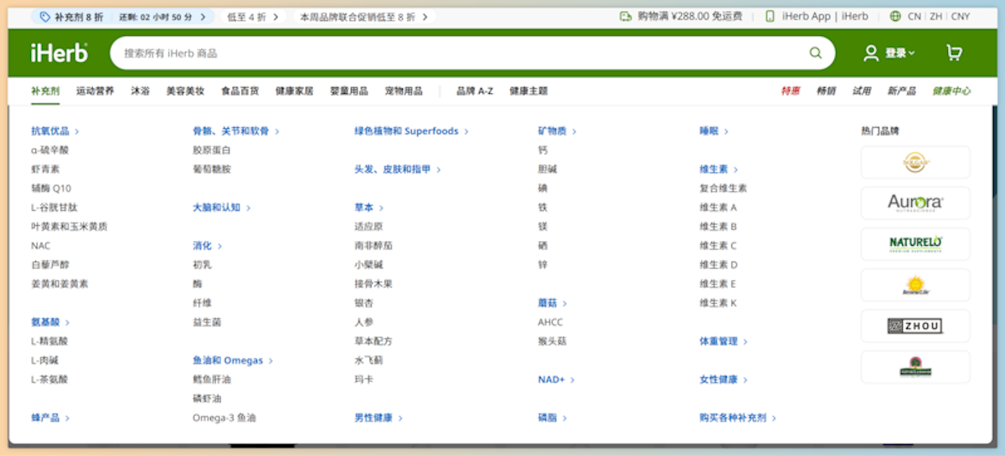The width and height of the screenshot is (1005, 456).
Task: Open the 体重管理 category heading
Action: click(x=724, y=341)
